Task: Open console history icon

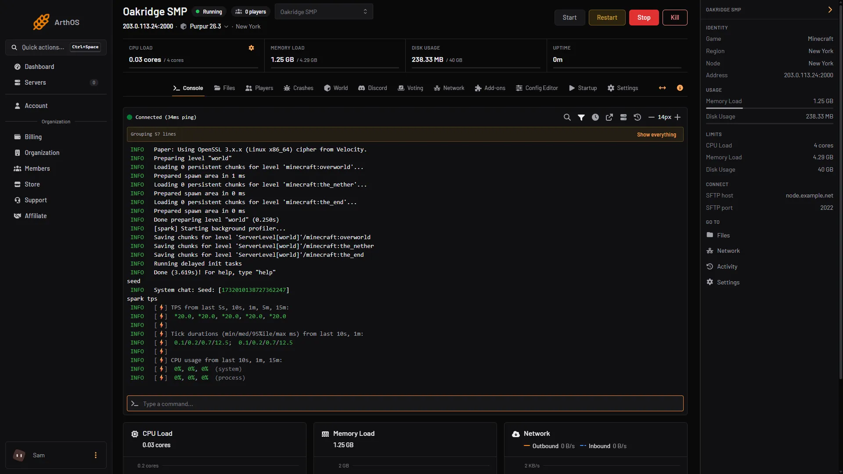Action: coord(638,117)
